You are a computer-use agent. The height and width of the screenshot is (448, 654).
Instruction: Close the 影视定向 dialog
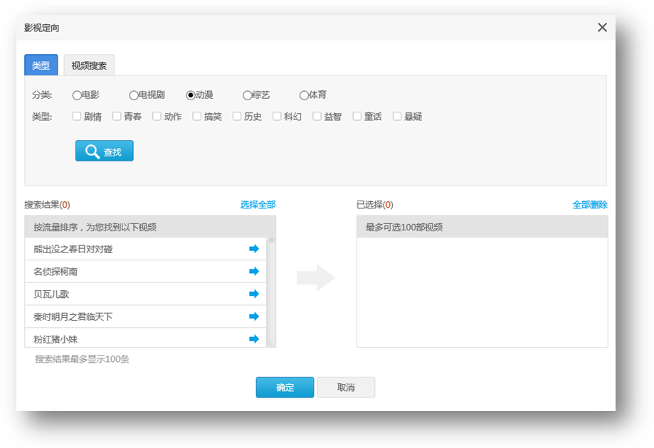[602, 28]
